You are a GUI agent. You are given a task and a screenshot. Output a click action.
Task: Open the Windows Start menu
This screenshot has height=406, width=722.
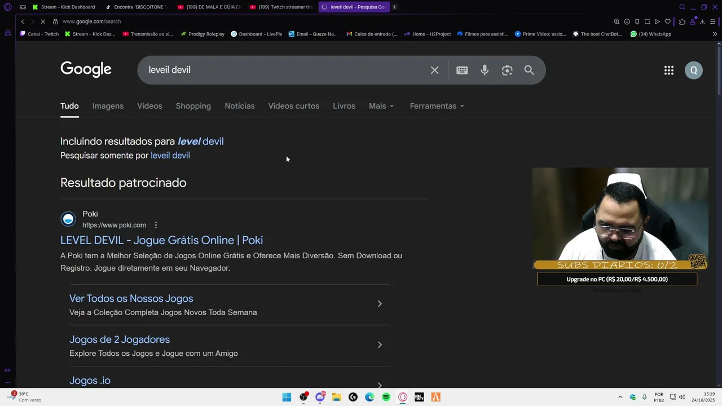pyautogui.click(x=287, y=397)
